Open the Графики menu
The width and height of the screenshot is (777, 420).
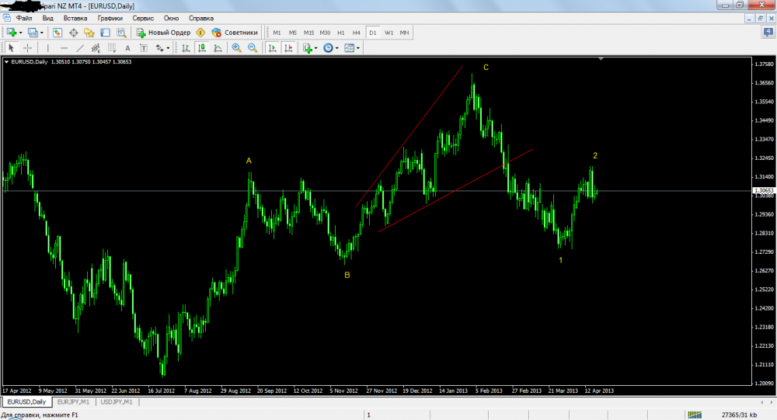[110, 19]
